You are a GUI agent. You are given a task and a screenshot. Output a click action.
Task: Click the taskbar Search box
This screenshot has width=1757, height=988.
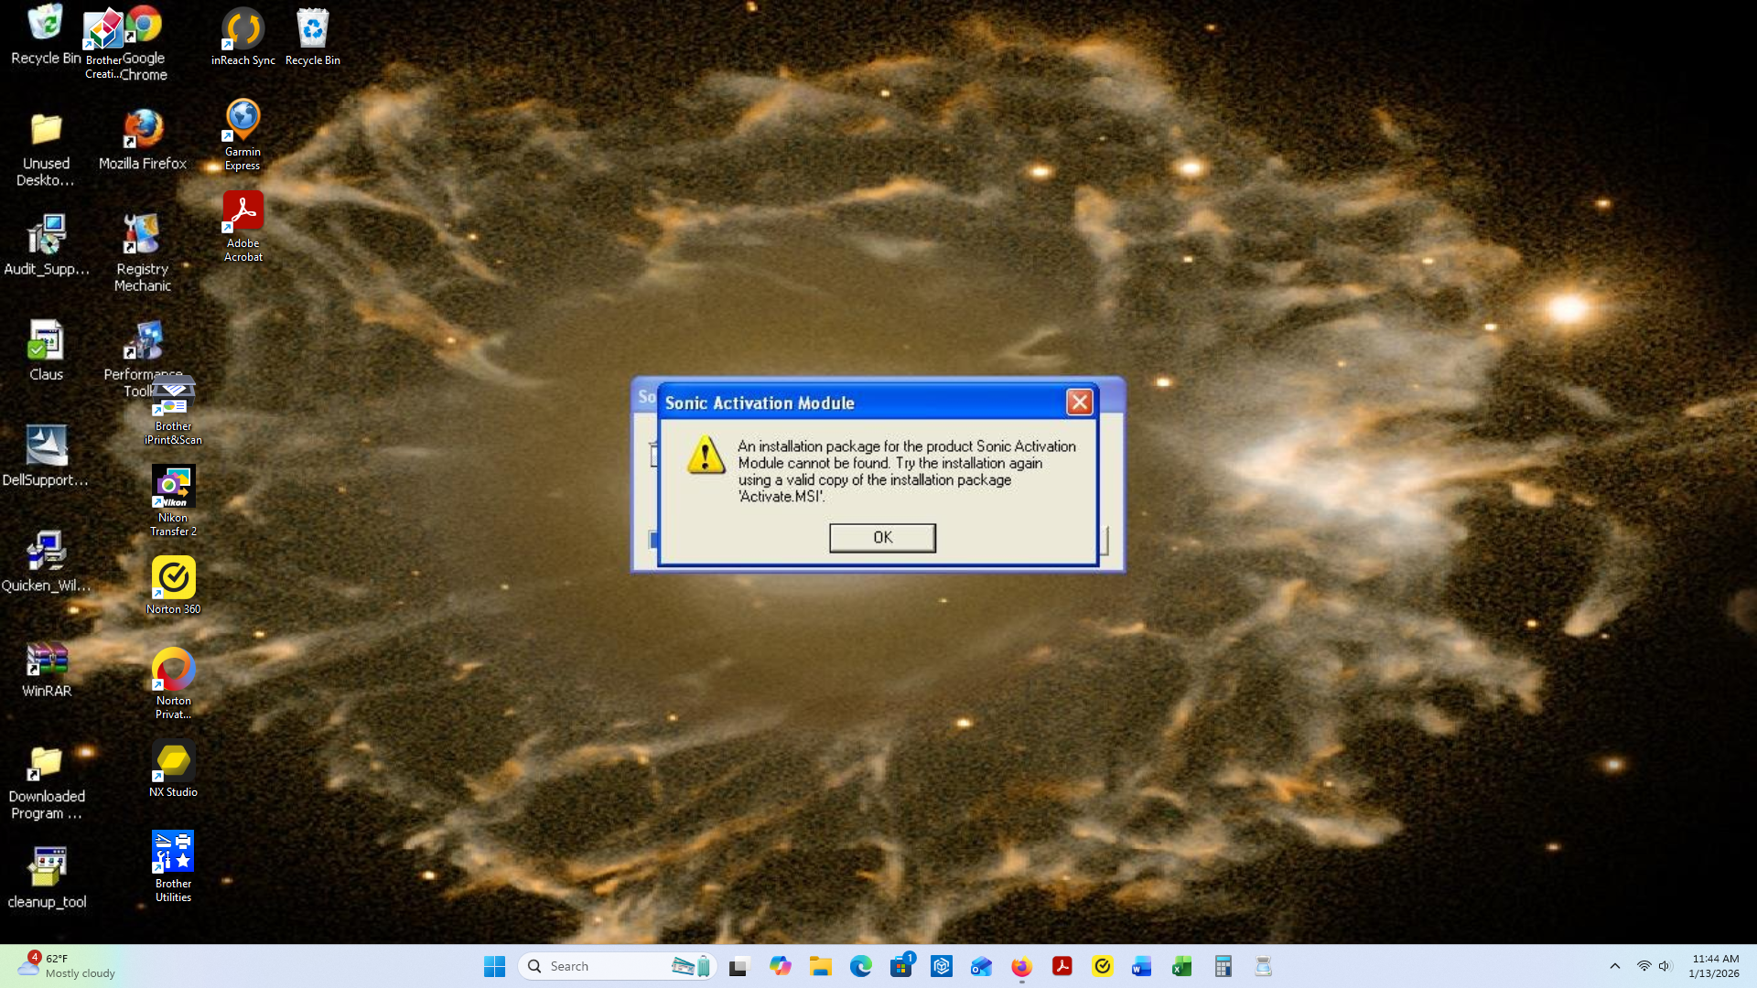pos(595,965)
